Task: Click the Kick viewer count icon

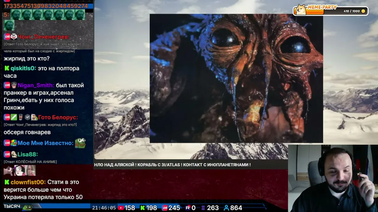Action: tap(143, 208)
